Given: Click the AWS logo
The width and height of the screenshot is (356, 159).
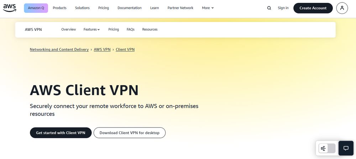Looking at the screenshot, I should (10, 7).
